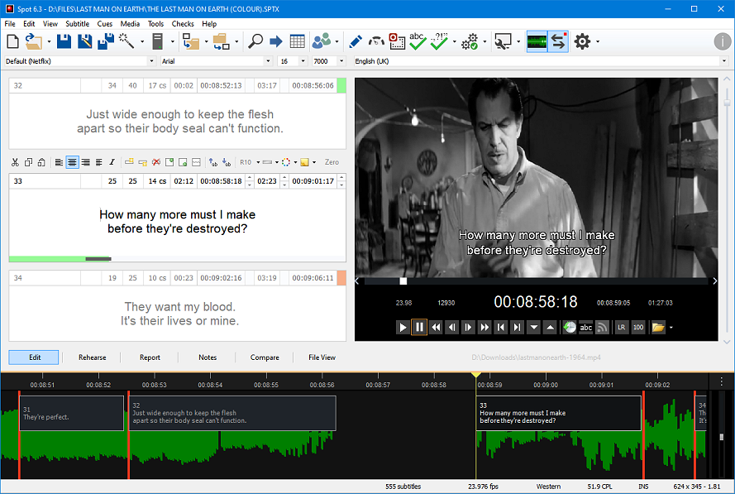
Task: Open the Cues menu
Action: tap(104, 23)
